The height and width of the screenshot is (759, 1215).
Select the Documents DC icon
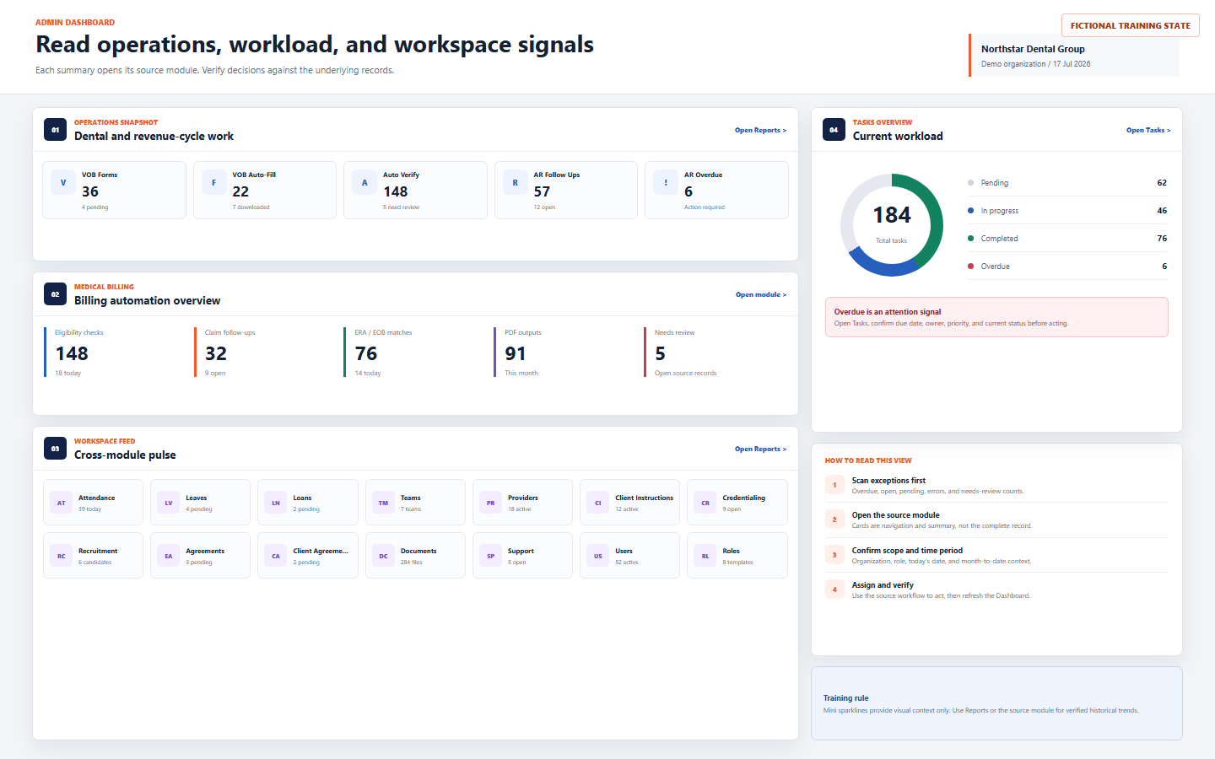(383, 556)
